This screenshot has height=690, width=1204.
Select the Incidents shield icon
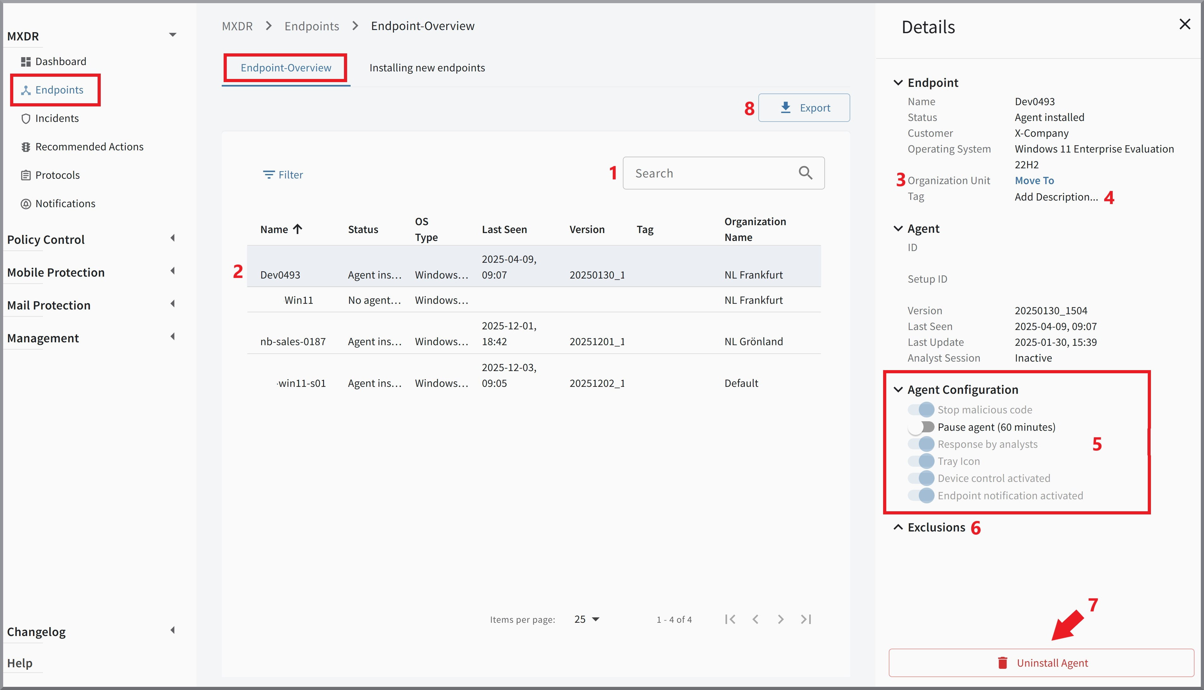[x=26, y=118]
